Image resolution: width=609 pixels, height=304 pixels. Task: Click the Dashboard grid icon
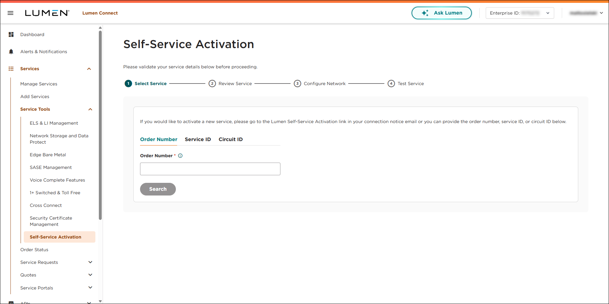point(11,34)
